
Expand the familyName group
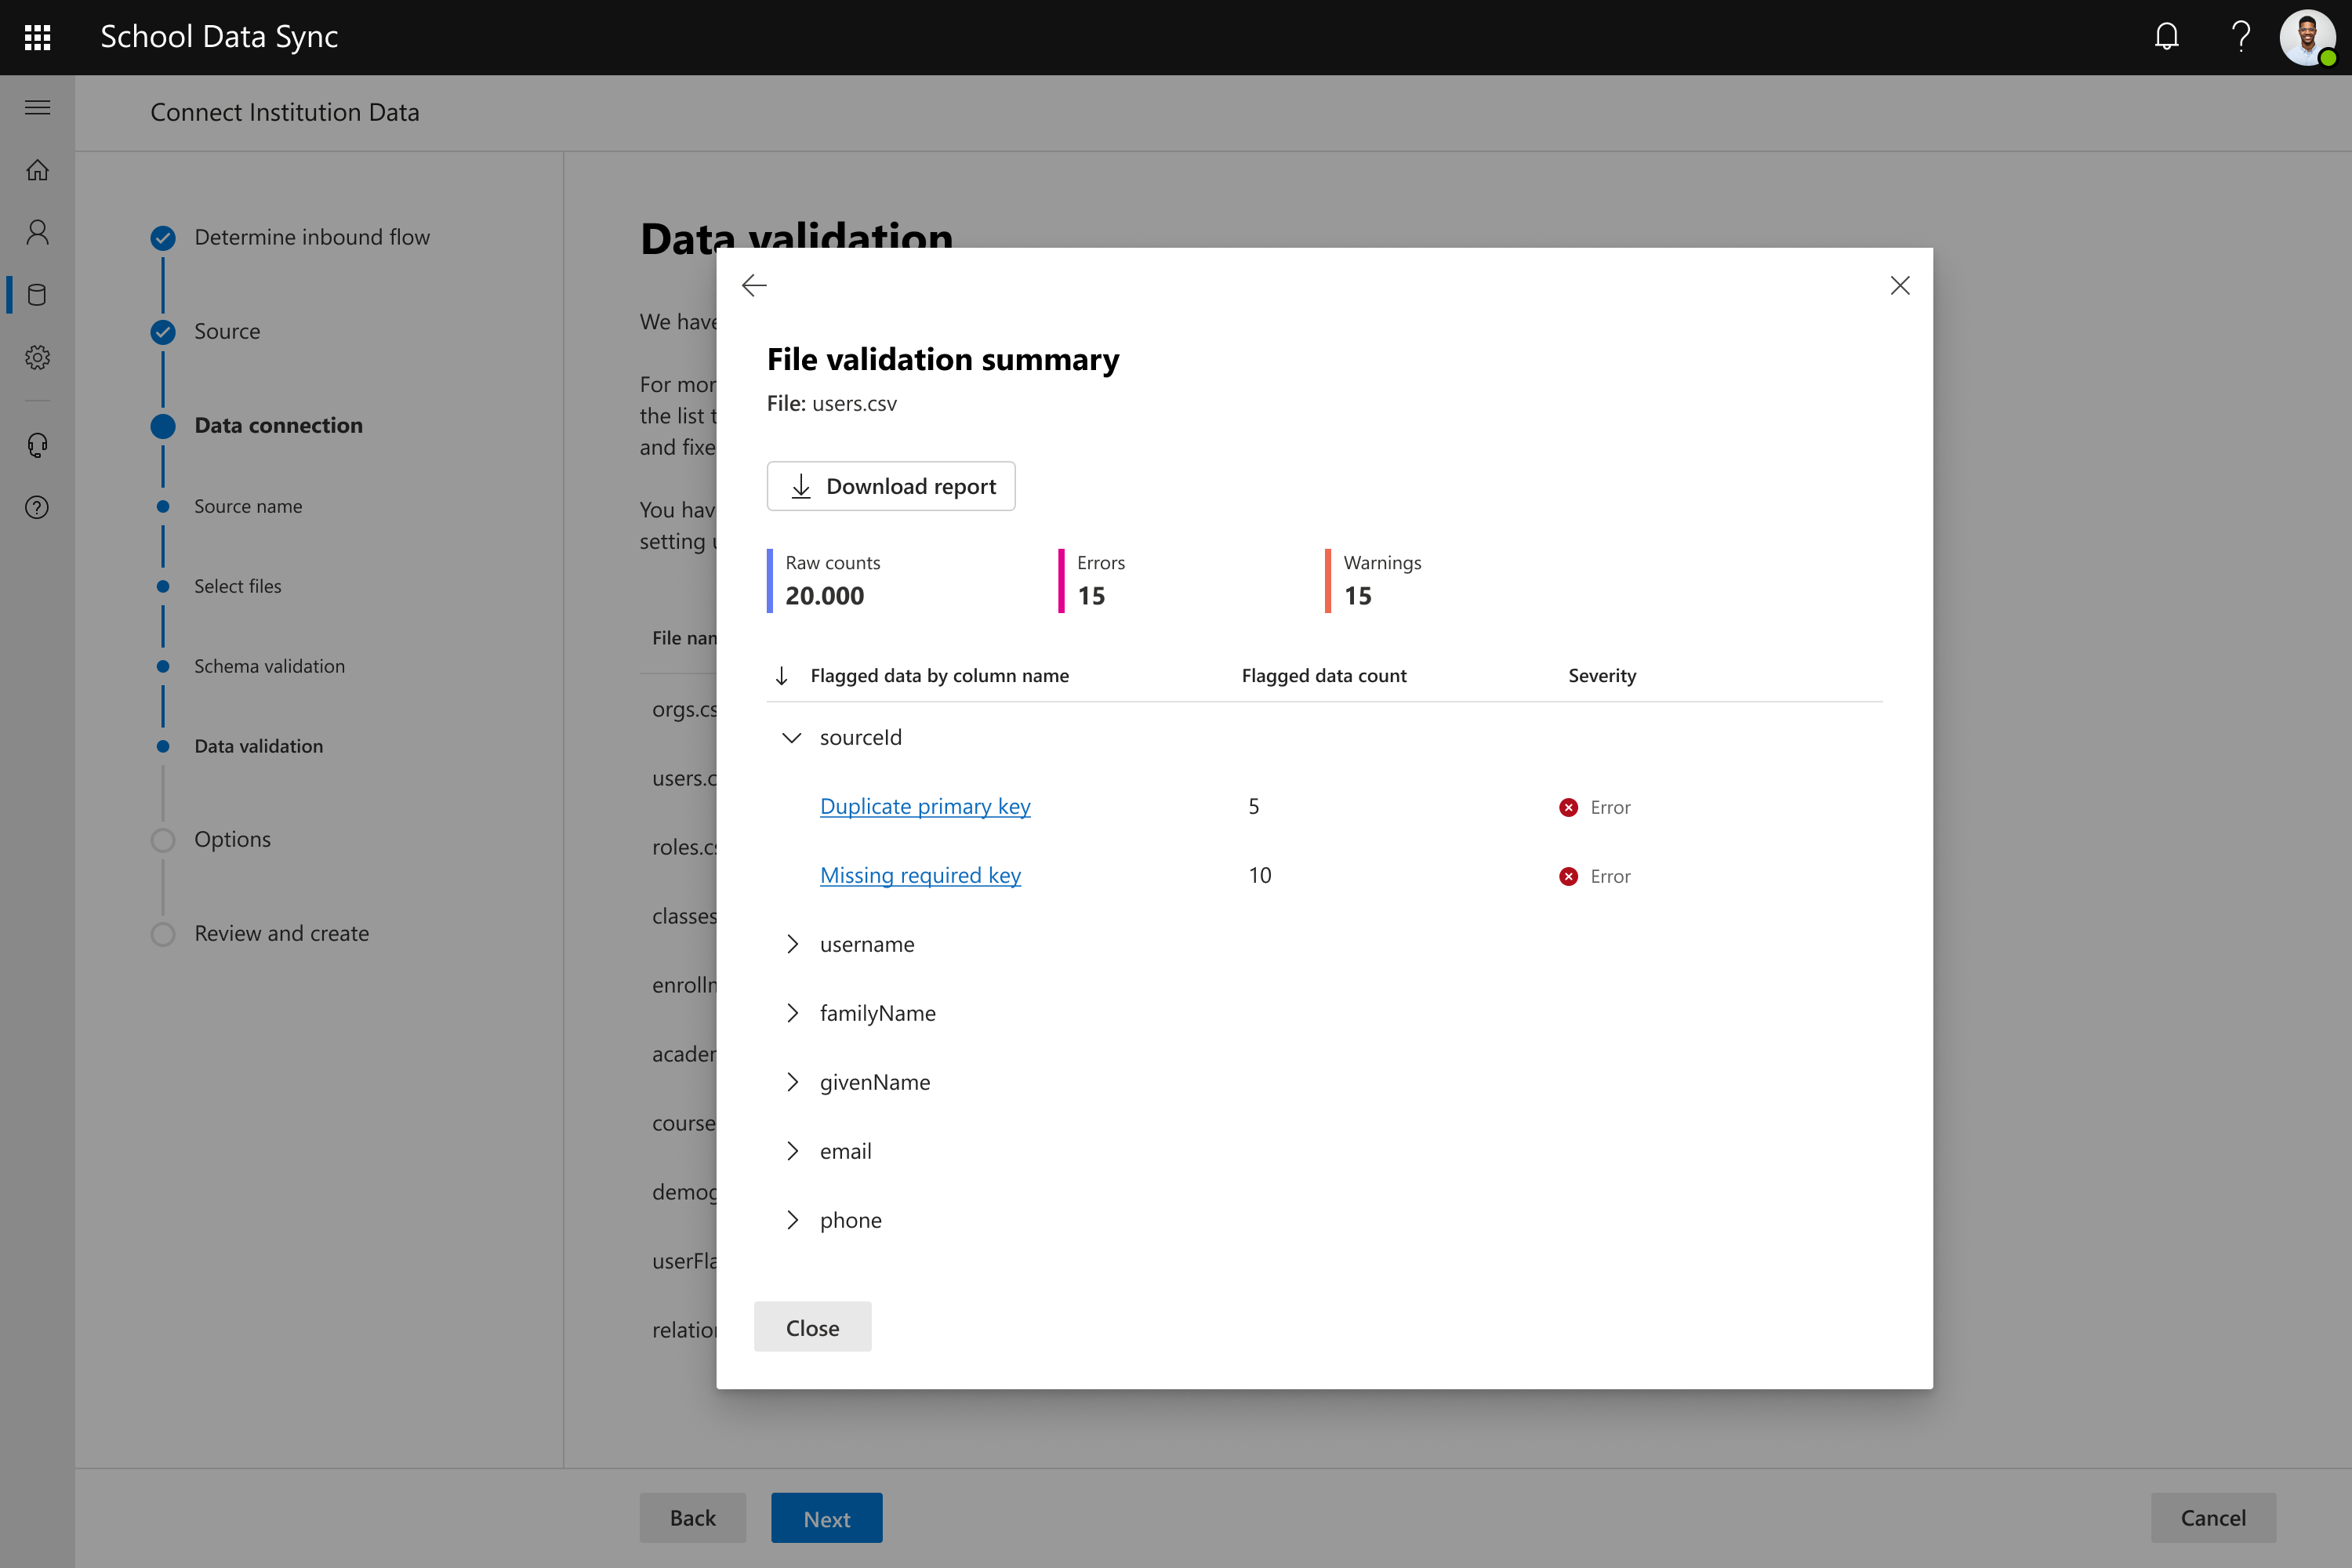(792, 1013)
